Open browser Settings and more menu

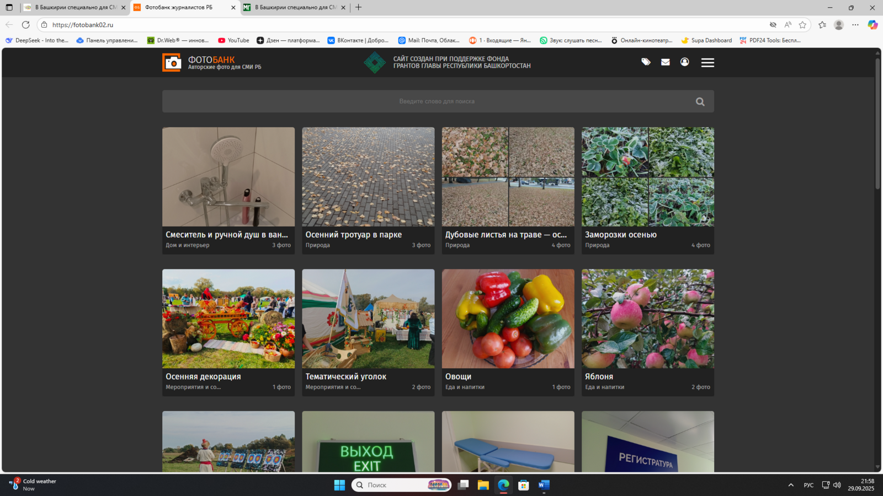coord(855,25)
